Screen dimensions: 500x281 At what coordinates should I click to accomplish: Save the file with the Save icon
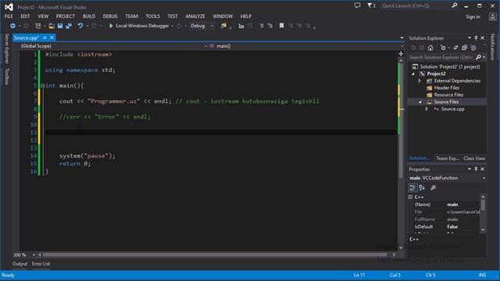(x=60, y=26)
